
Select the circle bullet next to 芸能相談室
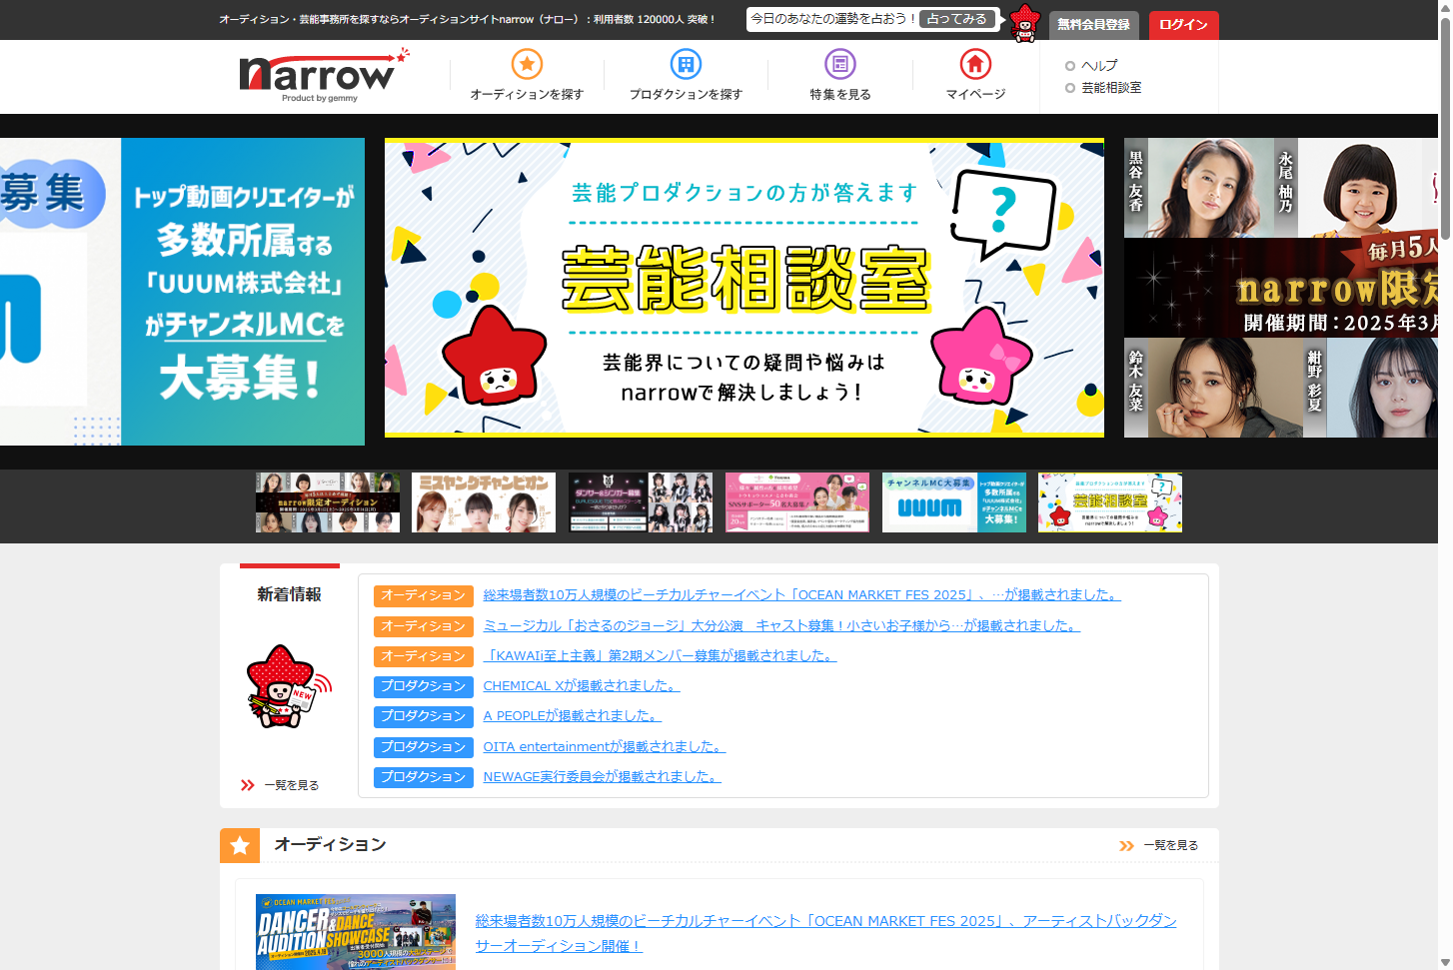coord(1068,87)
